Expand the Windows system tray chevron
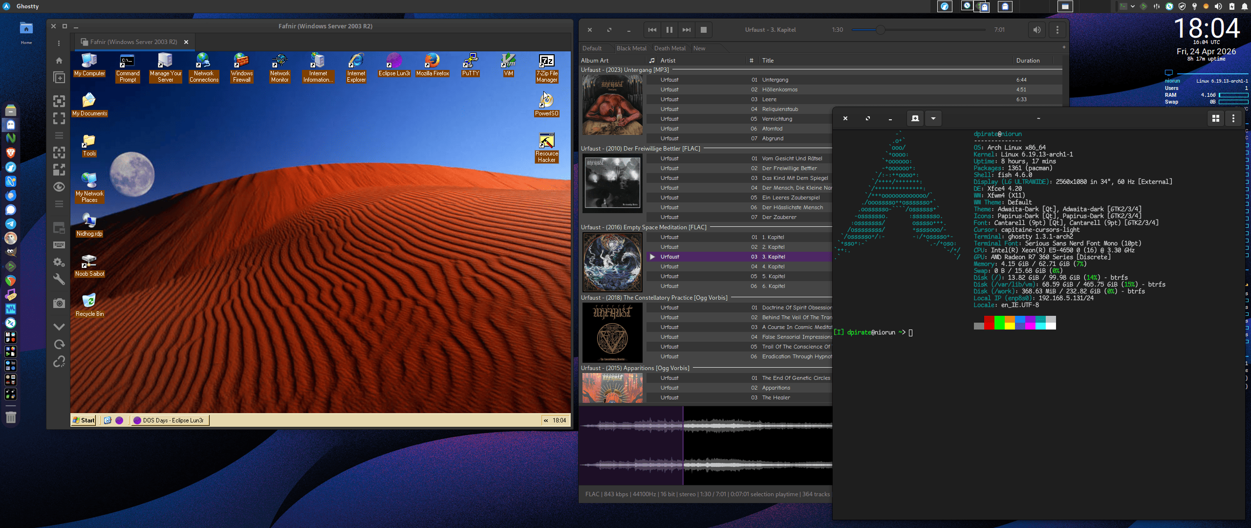The image size is (1251, 528). point(546,420)
